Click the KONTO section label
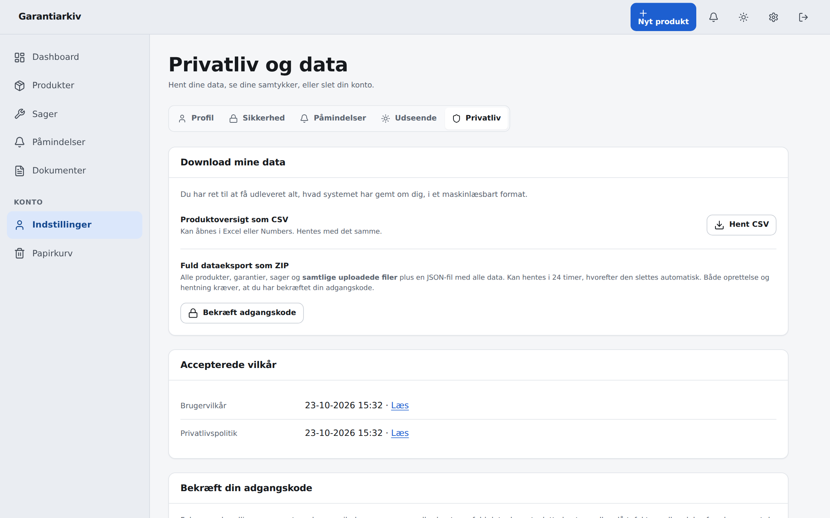The image size is (830, 518). point(28,202)
